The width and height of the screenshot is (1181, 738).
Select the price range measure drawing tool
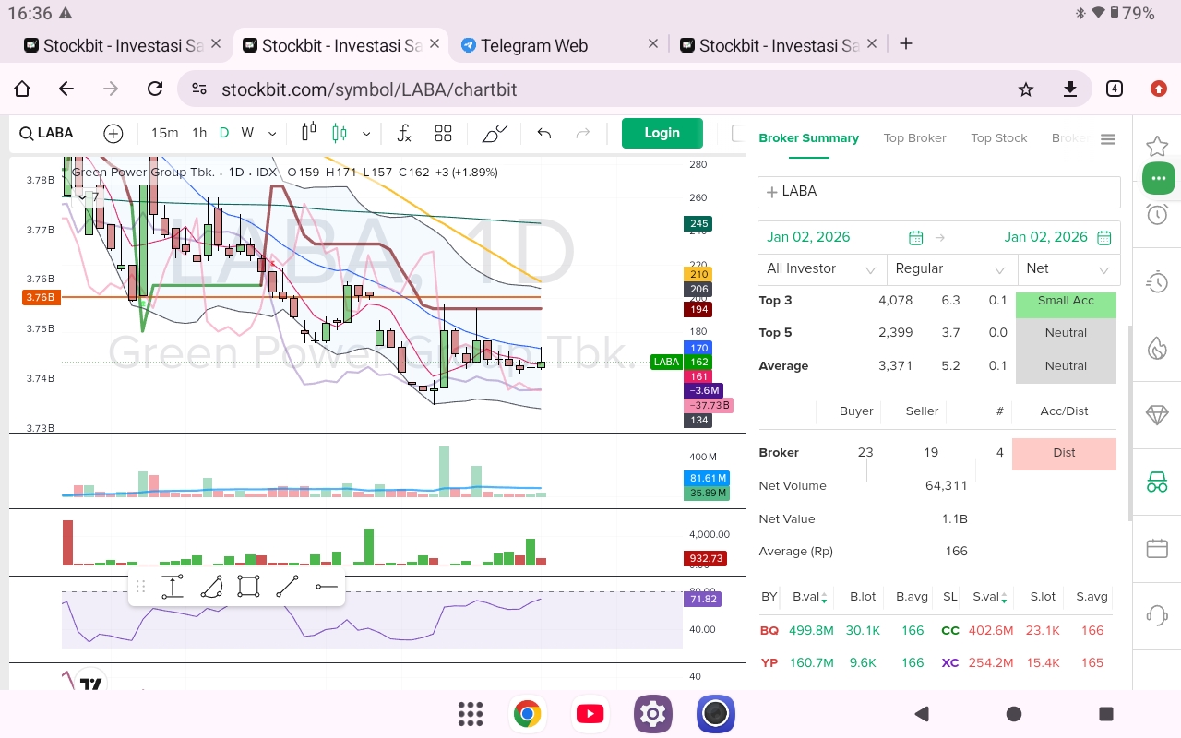pyautogui.click(x=173, y=587)
